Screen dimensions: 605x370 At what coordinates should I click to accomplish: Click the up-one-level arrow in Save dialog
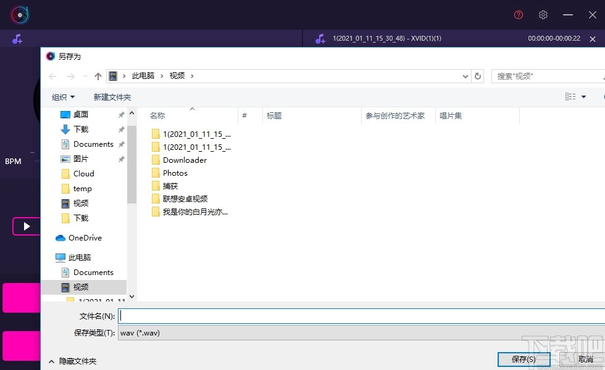(98, 75)
